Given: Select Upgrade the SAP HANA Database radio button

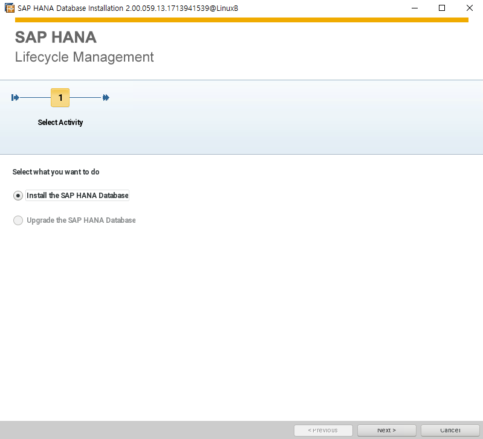Looking at the screenshot, I should click(x=18, y=220).
